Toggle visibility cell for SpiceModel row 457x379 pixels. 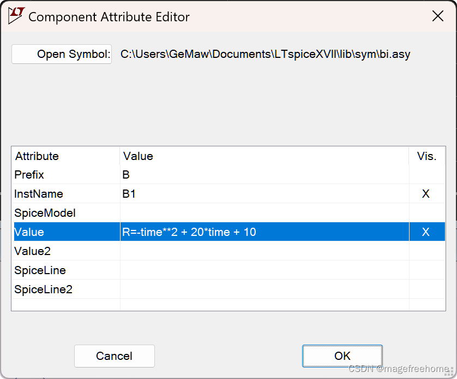427,212
